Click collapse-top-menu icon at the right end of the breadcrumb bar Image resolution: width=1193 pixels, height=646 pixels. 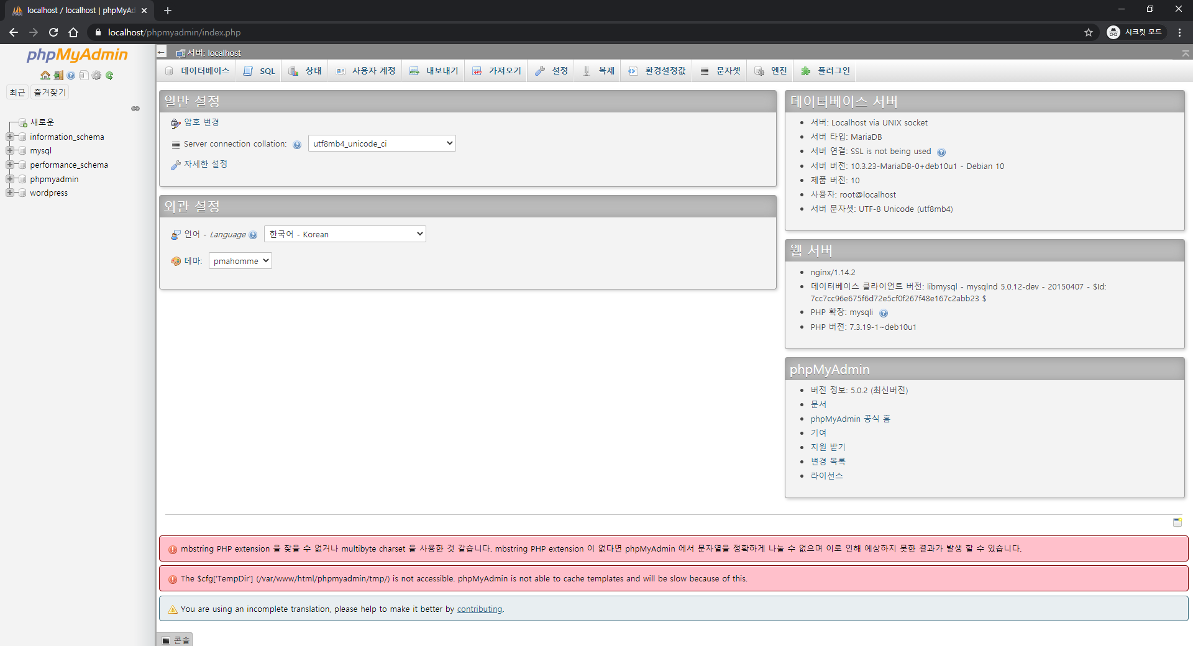[x=1186, y=53]
